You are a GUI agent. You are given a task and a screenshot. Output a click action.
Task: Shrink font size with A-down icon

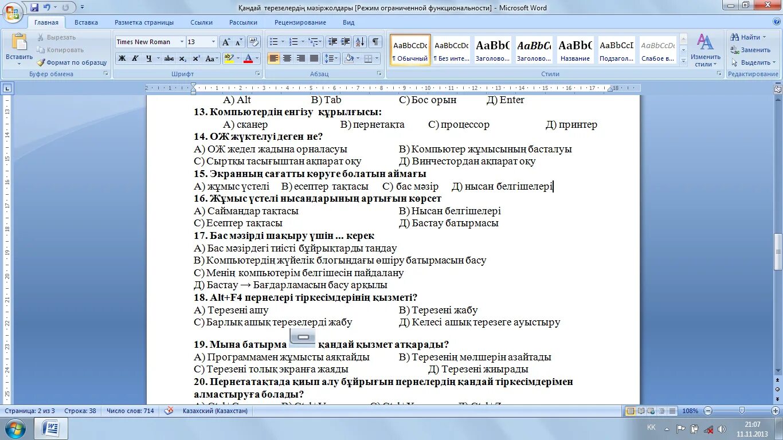click(x=238, y=42)
